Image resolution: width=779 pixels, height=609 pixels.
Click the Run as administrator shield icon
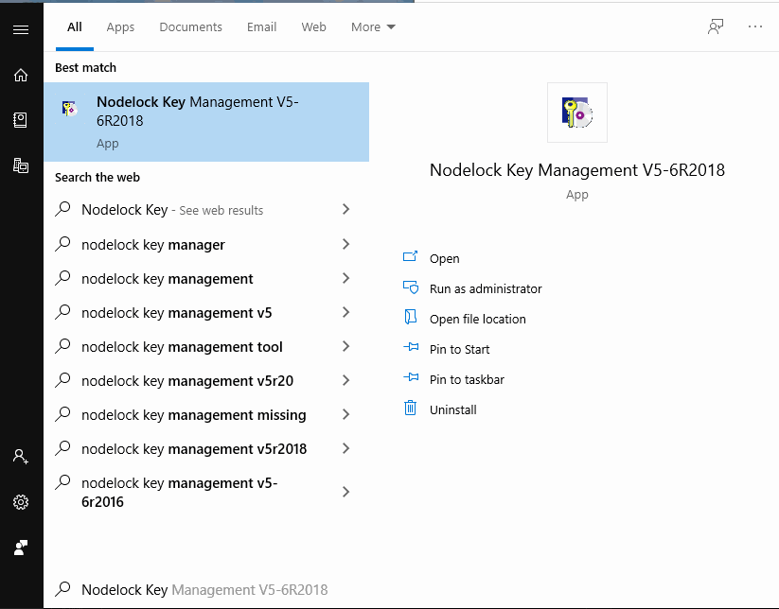[411, 288]
